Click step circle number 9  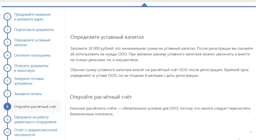(x=7, y=119)
